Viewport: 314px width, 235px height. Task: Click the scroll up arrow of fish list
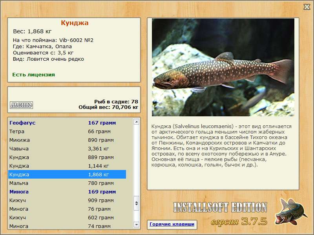(x=136, y=122)
